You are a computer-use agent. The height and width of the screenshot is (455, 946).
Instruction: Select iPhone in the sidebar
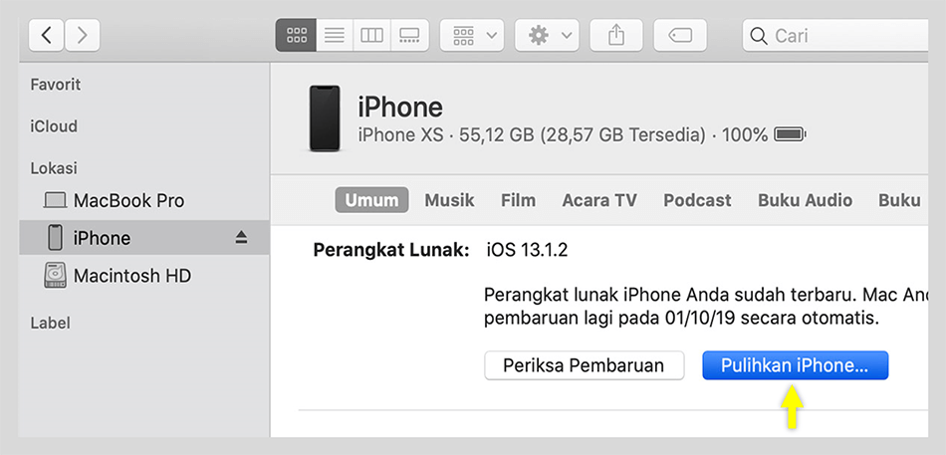pos(143,238)
